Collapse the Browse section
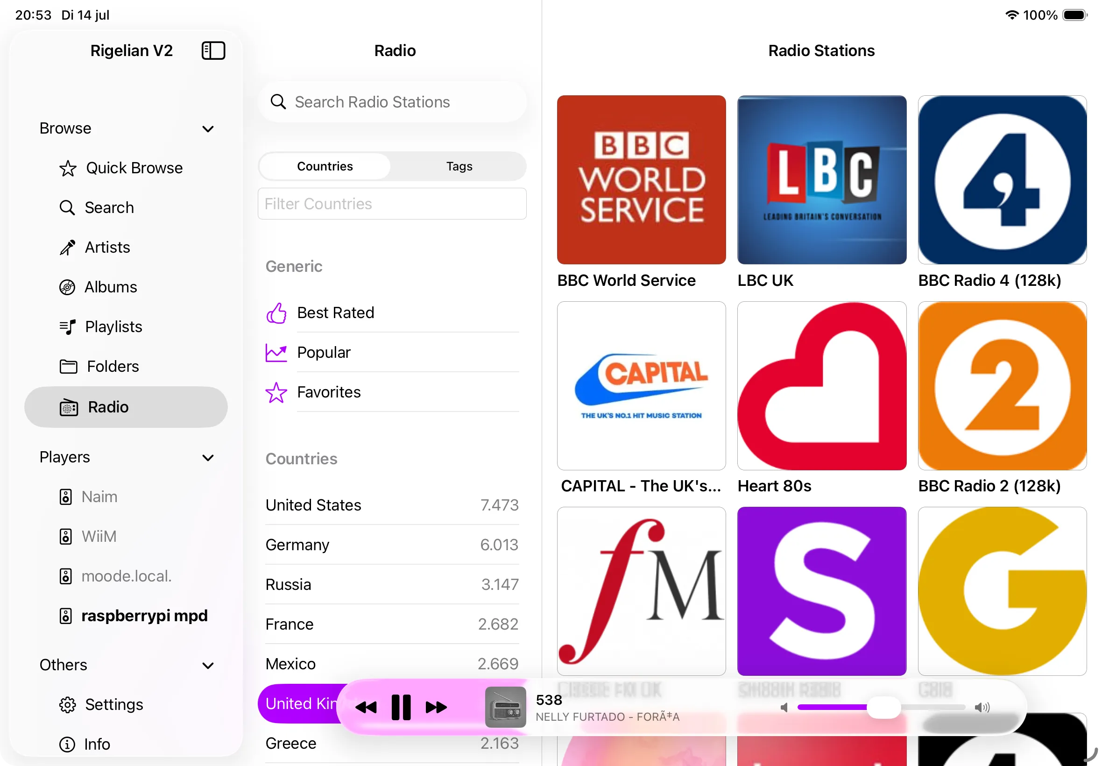This screenshot has height=766, width=1102. (208, 128)
